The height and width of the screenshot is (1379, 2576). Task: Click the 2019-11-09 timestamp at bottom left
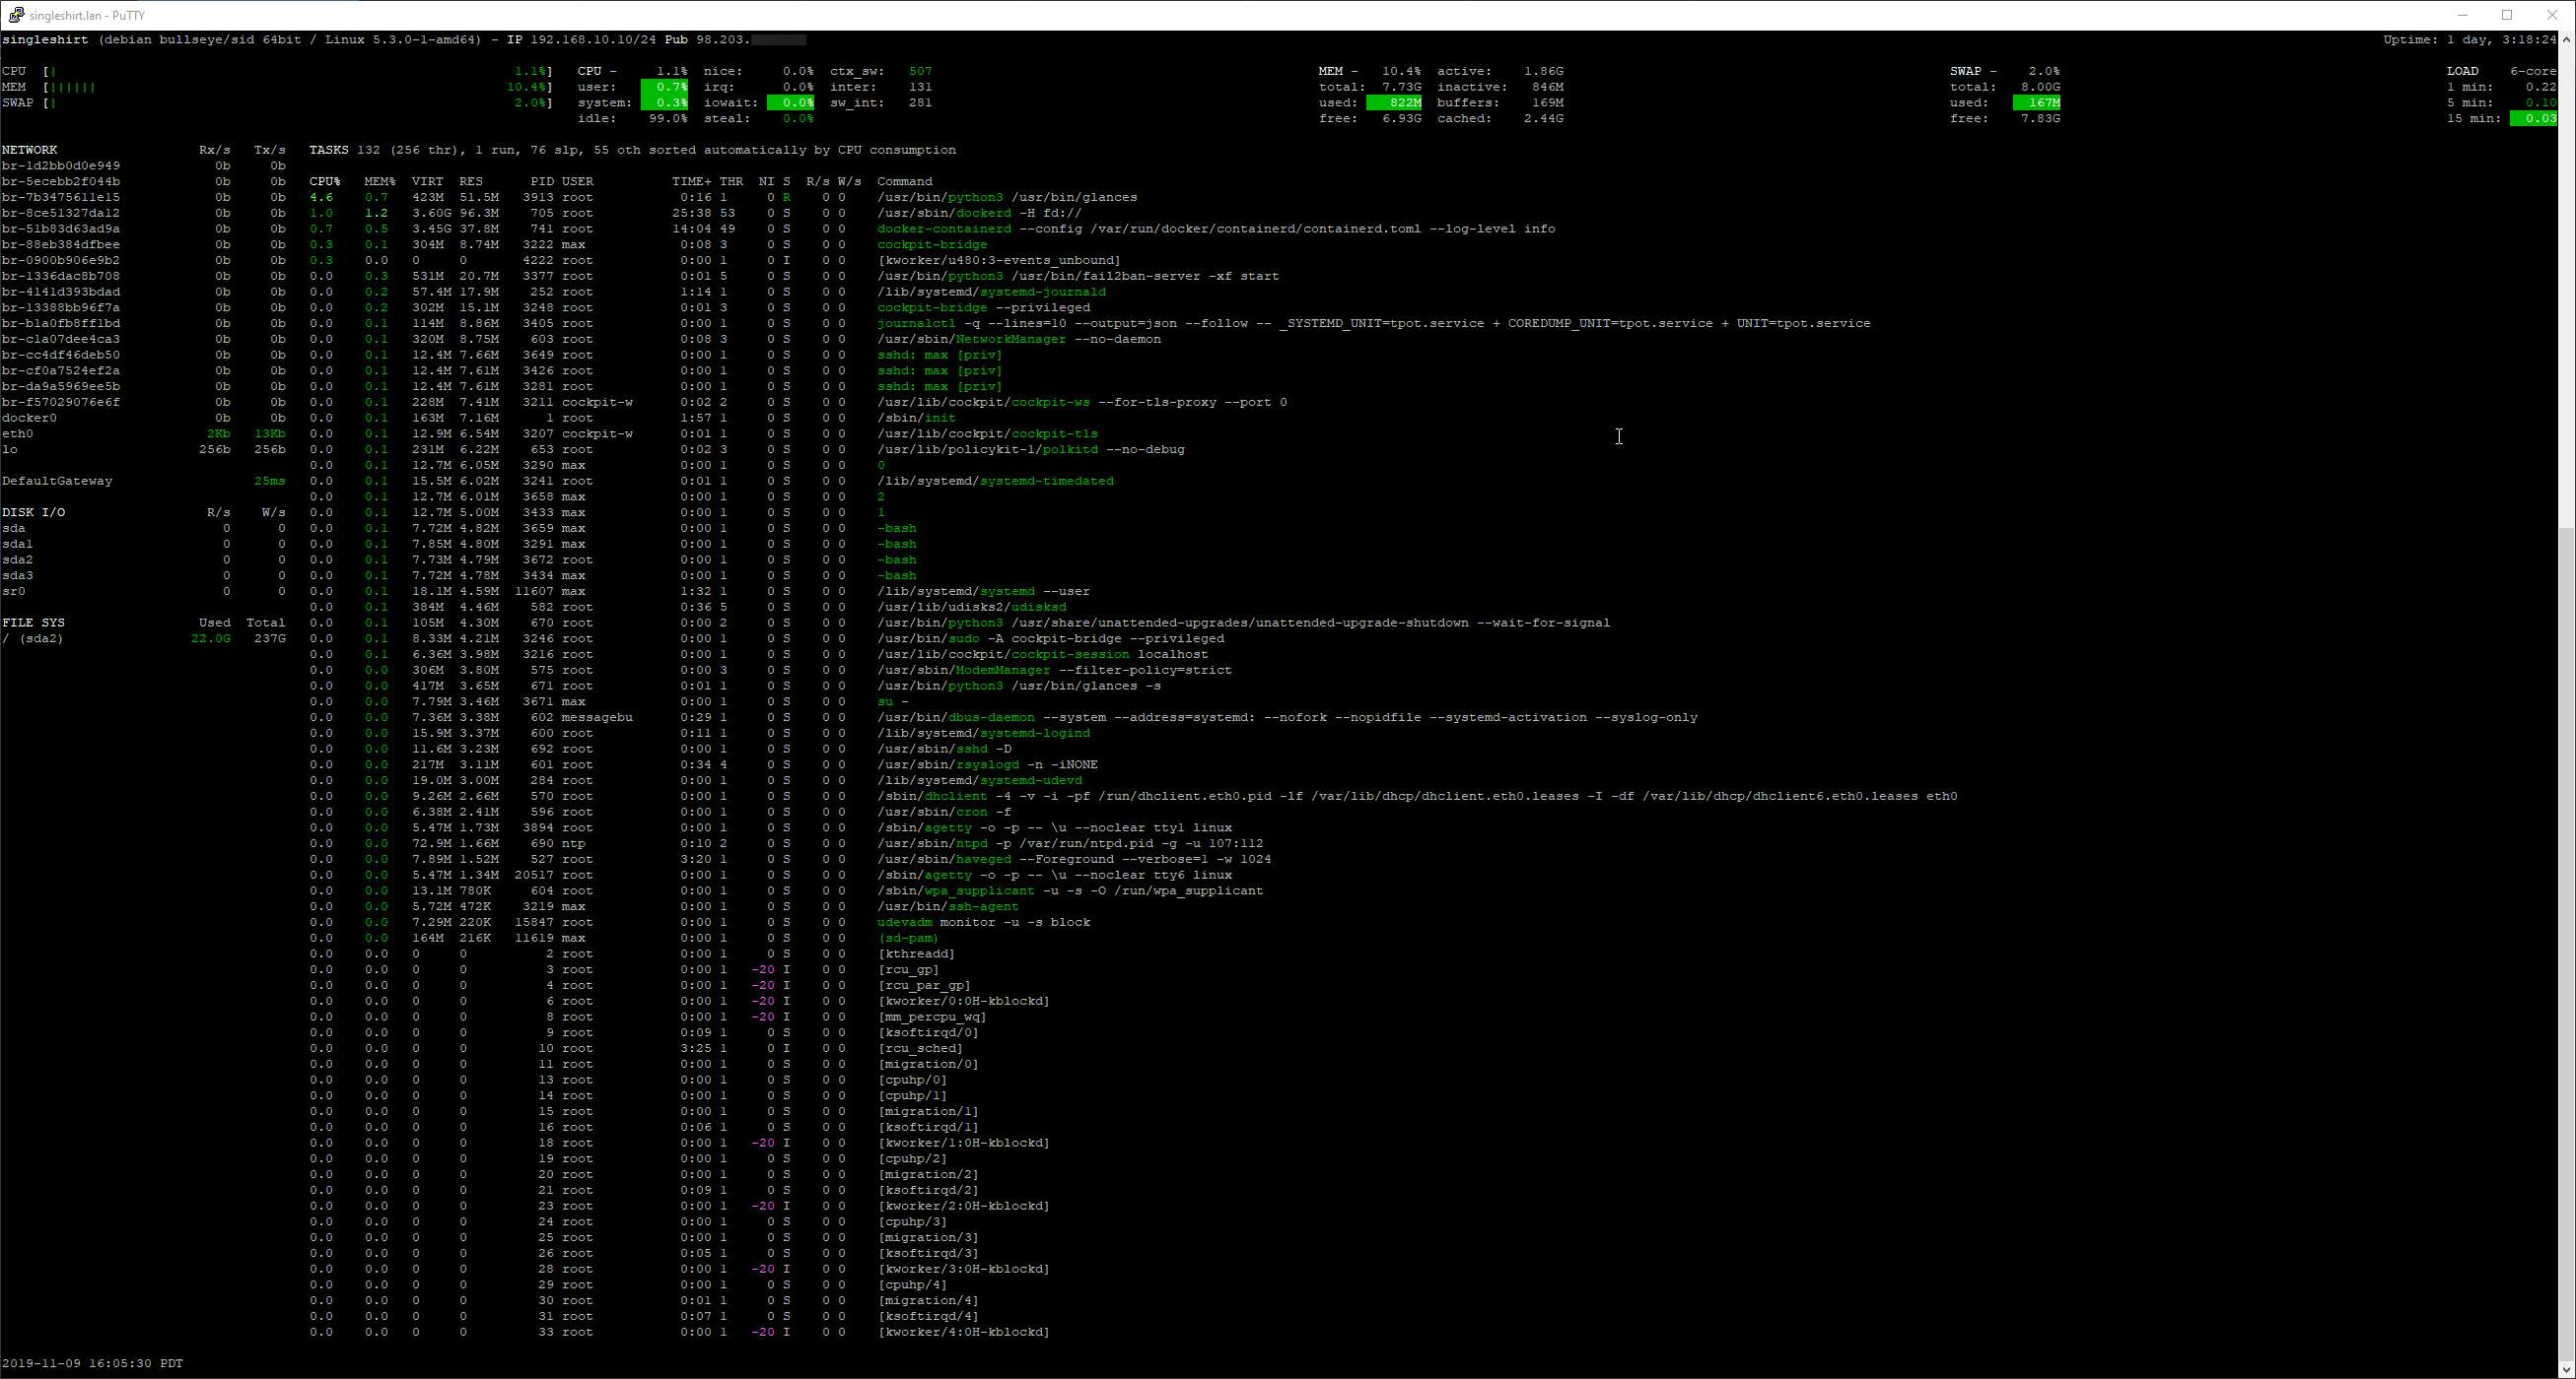(92, 1363)
